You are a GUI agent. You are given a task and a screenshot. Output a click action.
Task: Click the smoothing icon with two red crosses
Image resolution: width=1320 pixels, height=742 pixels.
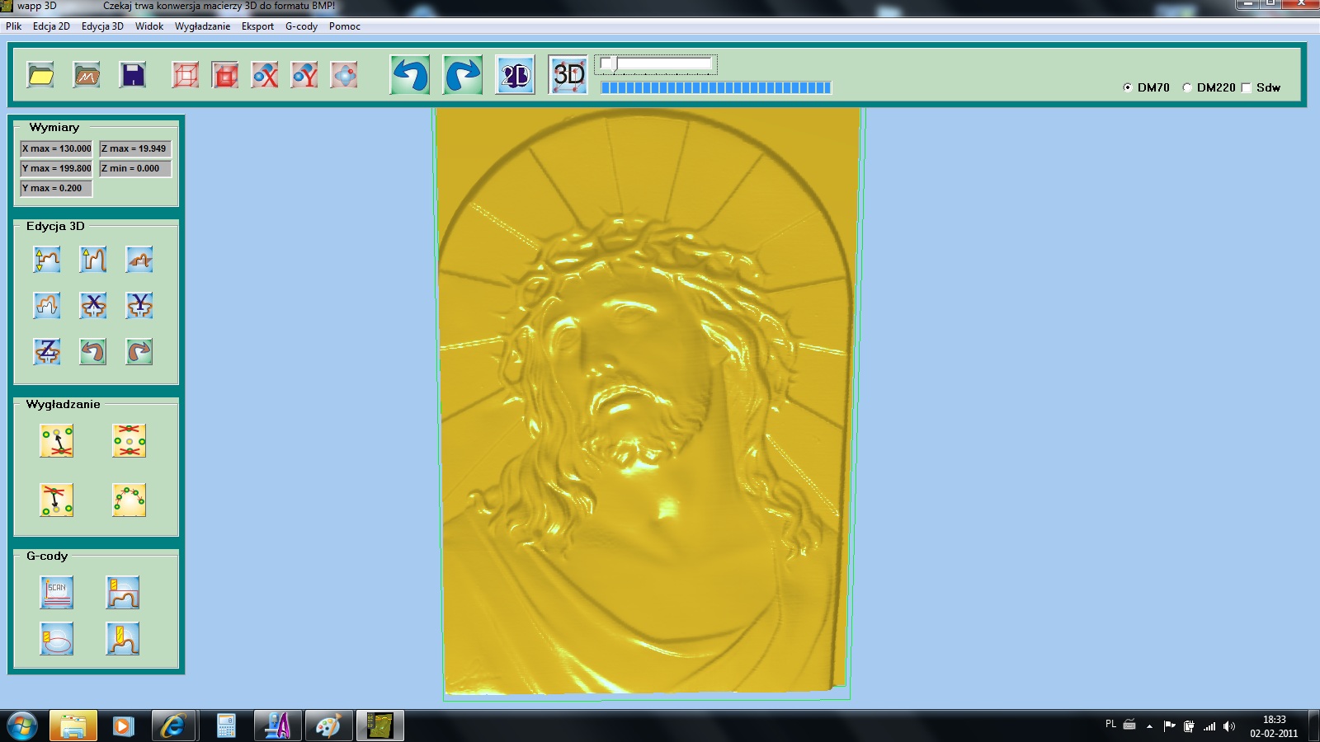coord(130,441)
